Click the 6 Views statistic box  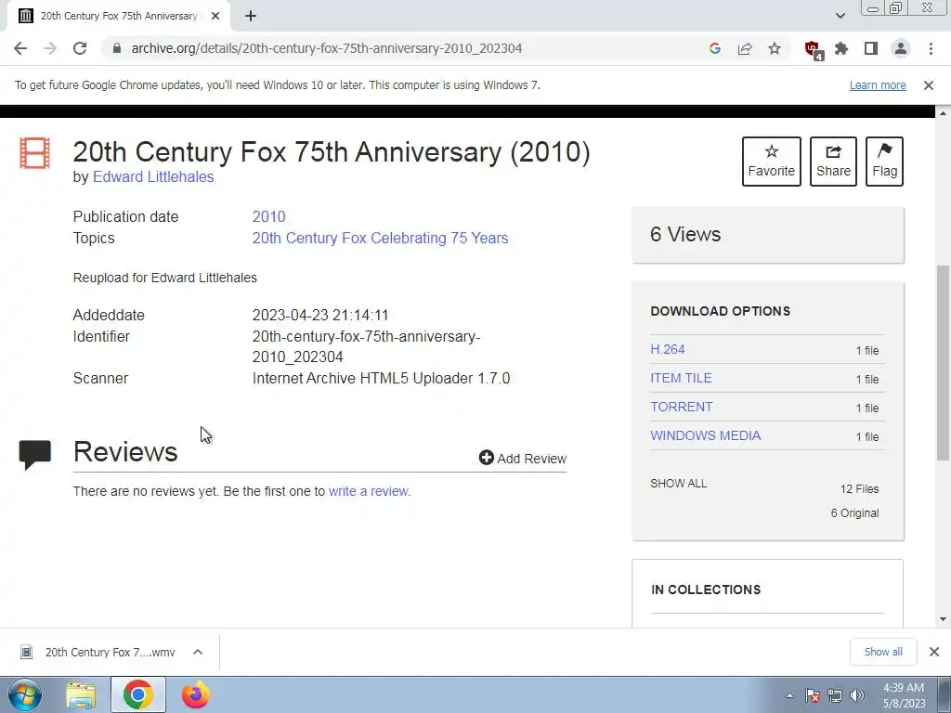point(768,235)
